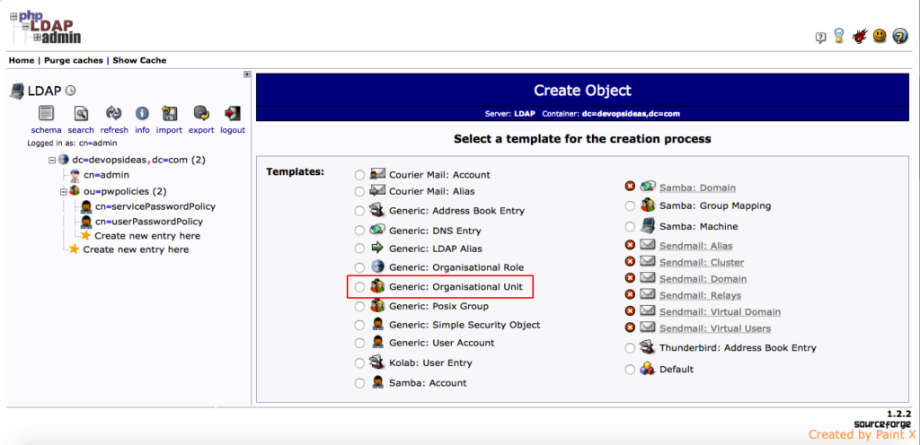Choose the Default template radio button
The image size is (920, 445).
pos(630,369)
